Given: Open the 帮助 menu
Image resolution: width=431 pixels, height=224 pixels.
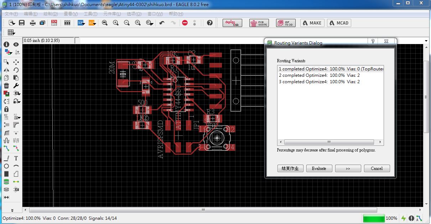Looking at the screenshot, I should pos(176,14).
